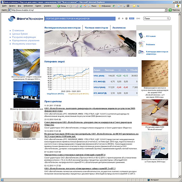Open Favorites (Избранное) star toolbar button

(105, 6)
